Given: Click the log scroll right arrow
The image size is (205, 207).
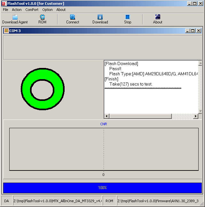Looking at the screenshot, I should [x=196, y=116].
